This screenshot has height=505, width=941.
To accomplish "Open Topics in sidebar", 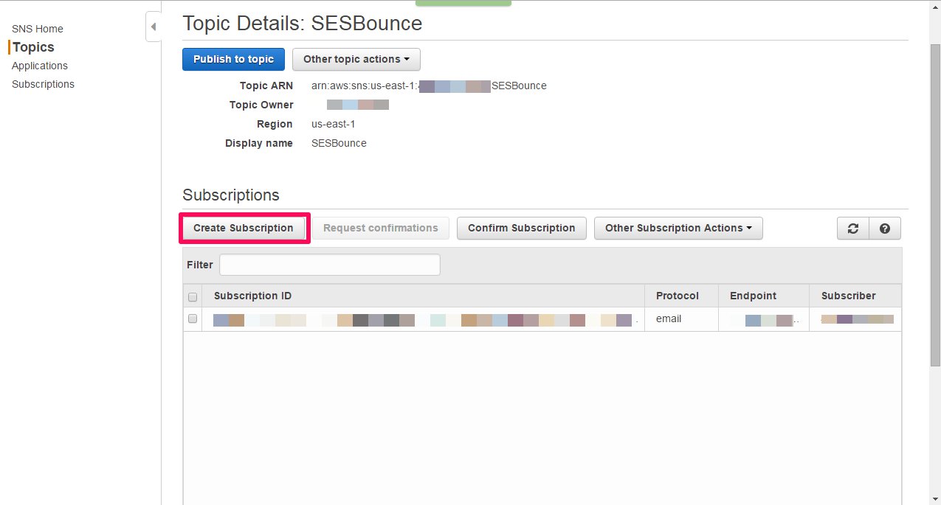I will point(34,47).
